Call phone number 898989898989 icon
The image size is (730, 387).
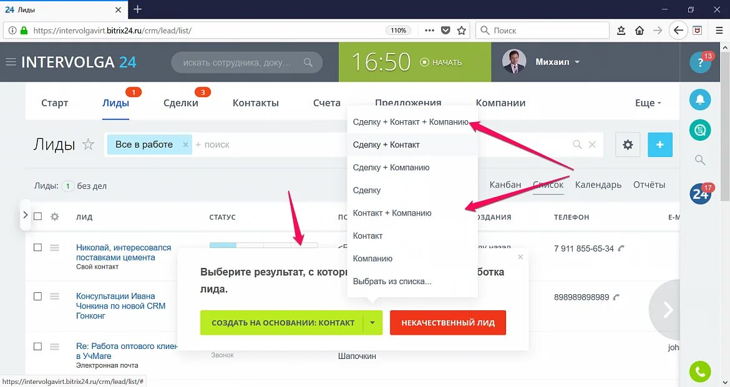[616, 297]
